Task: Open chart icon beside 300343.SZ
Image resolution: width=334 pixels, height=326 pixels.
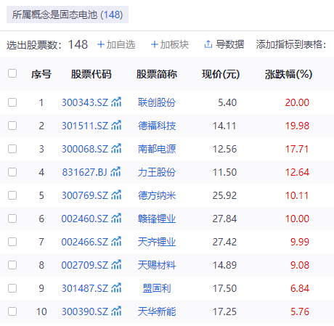Action: (116, 102)
